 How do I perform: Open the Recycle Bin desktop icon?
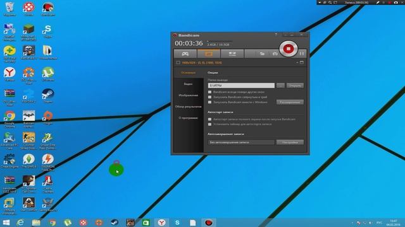click(9, 9)
